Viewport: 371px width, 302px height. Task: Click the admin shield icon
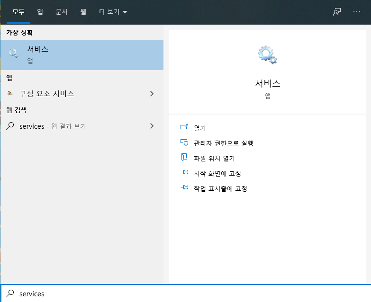pyautogui.click(x=184, y=142)
